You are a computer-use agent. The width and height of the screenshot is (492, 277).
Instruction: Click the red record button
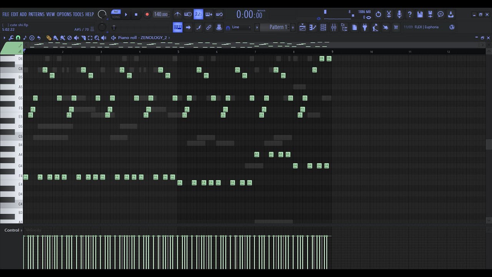147,15
